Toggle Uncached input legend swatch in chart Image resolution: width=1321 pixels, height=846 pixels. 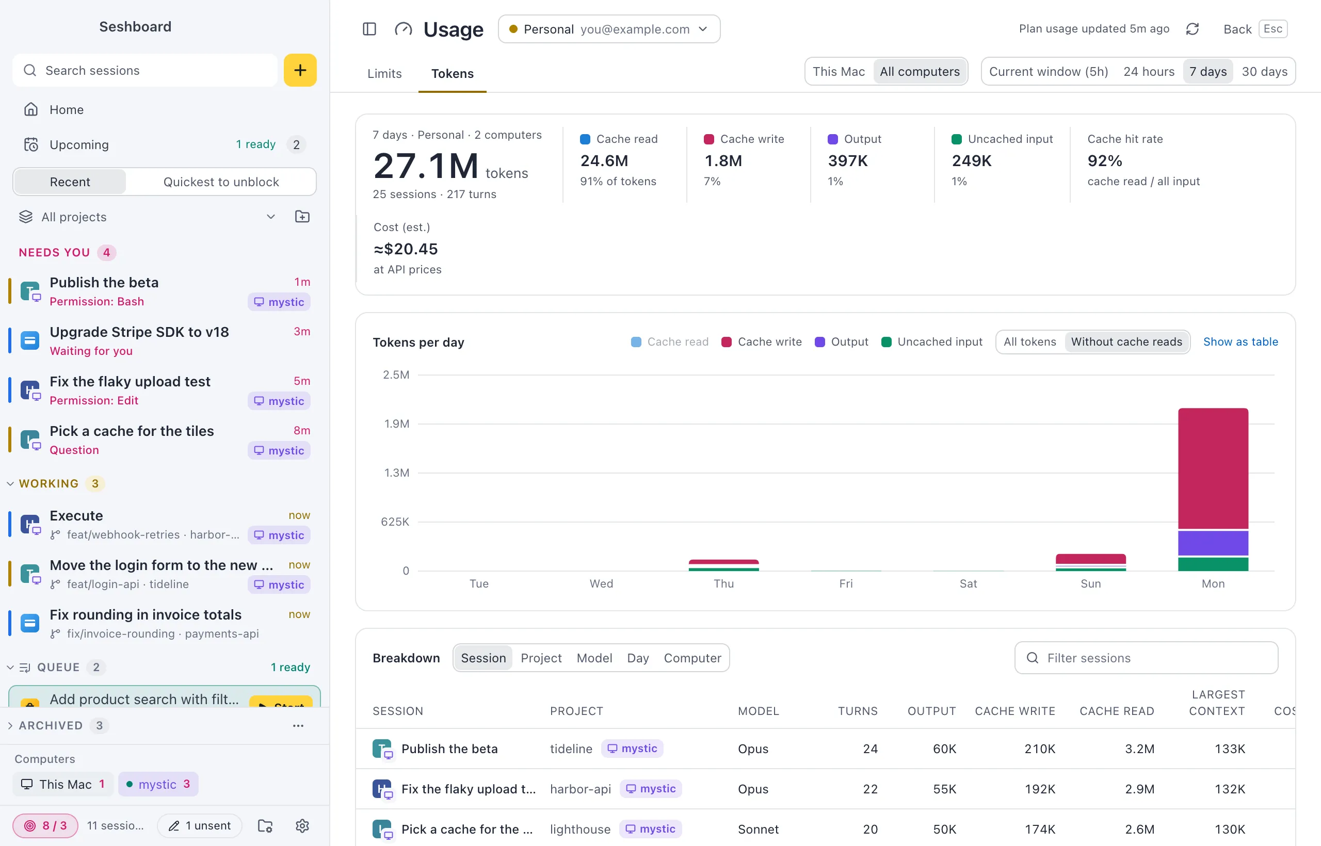(x=887, y=341)
